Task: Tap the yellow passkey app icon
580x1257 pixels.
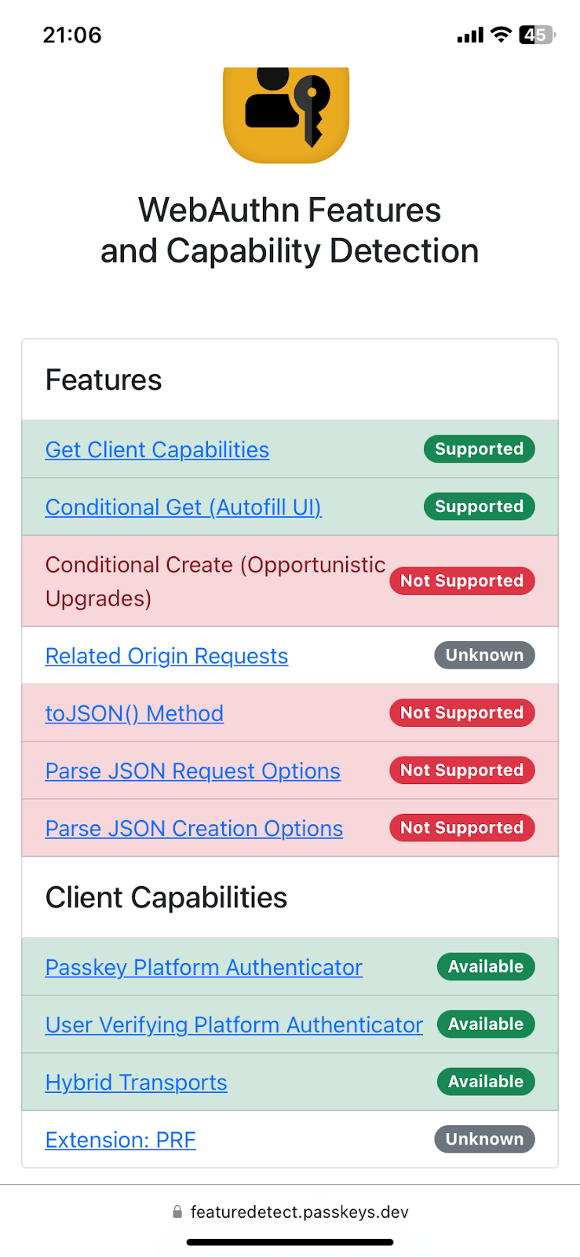Action: [286, 115]
